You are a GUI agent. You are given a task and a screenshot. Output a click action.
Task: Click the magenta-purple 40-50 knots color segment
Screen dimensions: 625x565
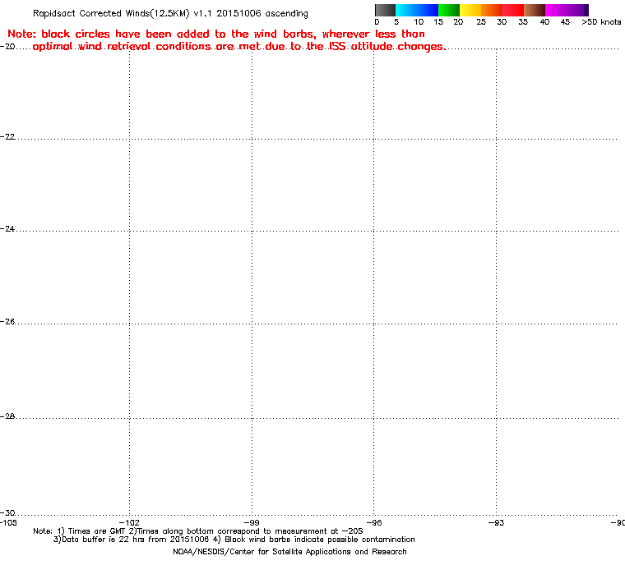click(567, 10)
